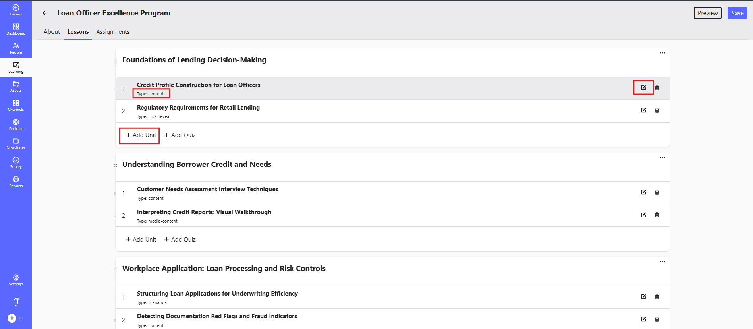Open Reports in the sidebar

pos(16,182)
